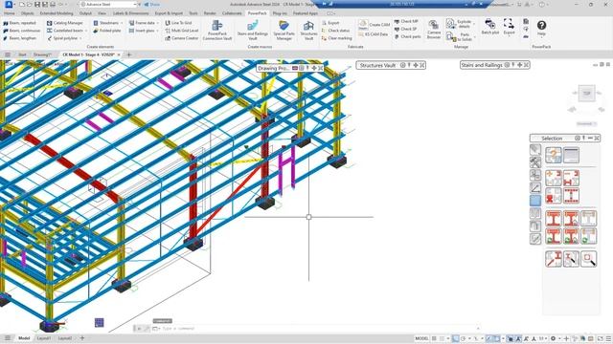The image size is (613, 344).
Task: Open Special Parts Manager
Action: 284,30
